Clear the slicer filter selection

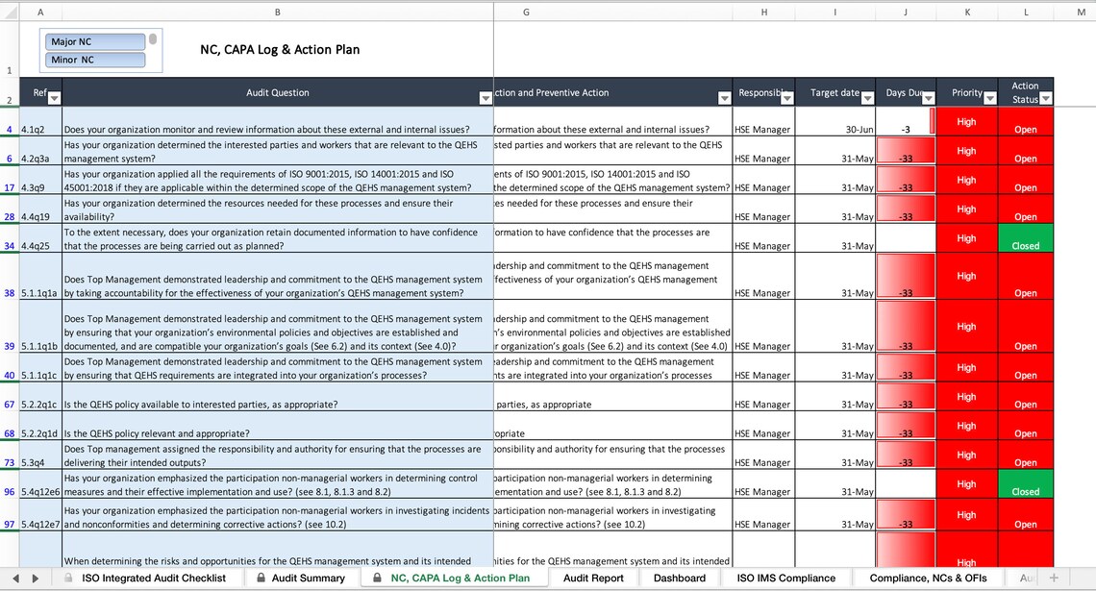click(x=152, y=41)
